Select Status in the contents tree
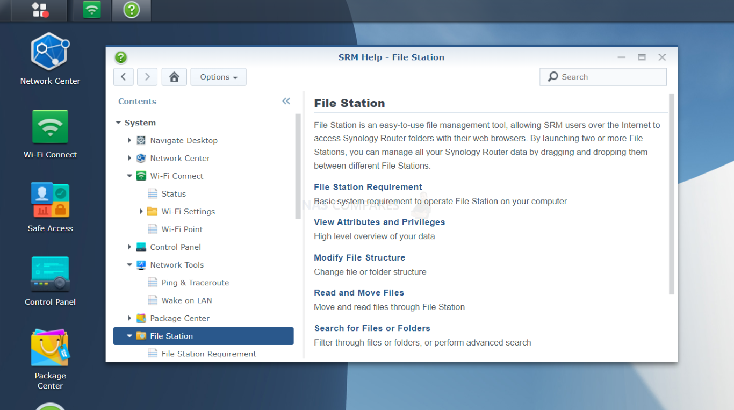The image size is (734, 410). coord(174,193)
